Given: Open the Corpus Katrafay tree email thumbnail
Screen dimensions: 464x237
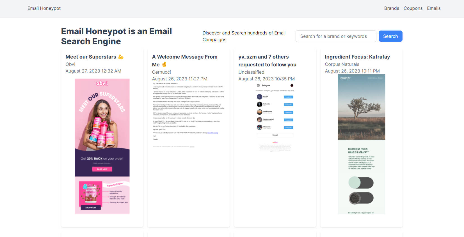Looking at the screenshot, I should coord(362,144).
